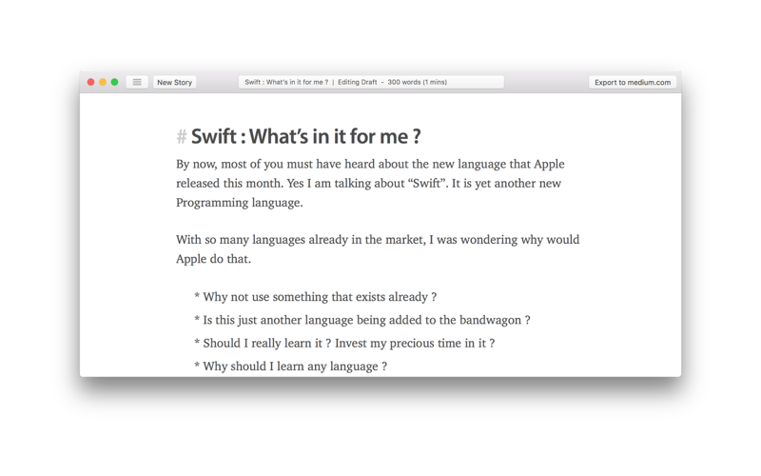
Task: Click the New Story button
Action: (175, 82)
